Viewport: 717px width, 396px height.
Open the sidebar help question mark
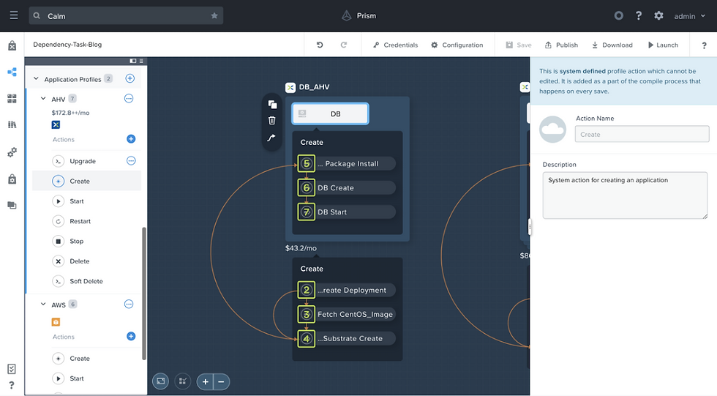pos(12,384)
